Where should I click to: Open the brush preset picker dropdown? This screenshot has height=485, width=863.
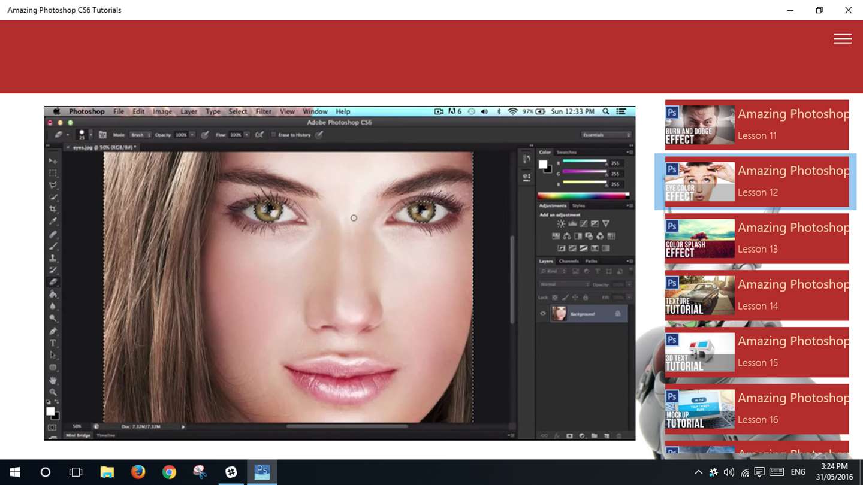[90, 135]
